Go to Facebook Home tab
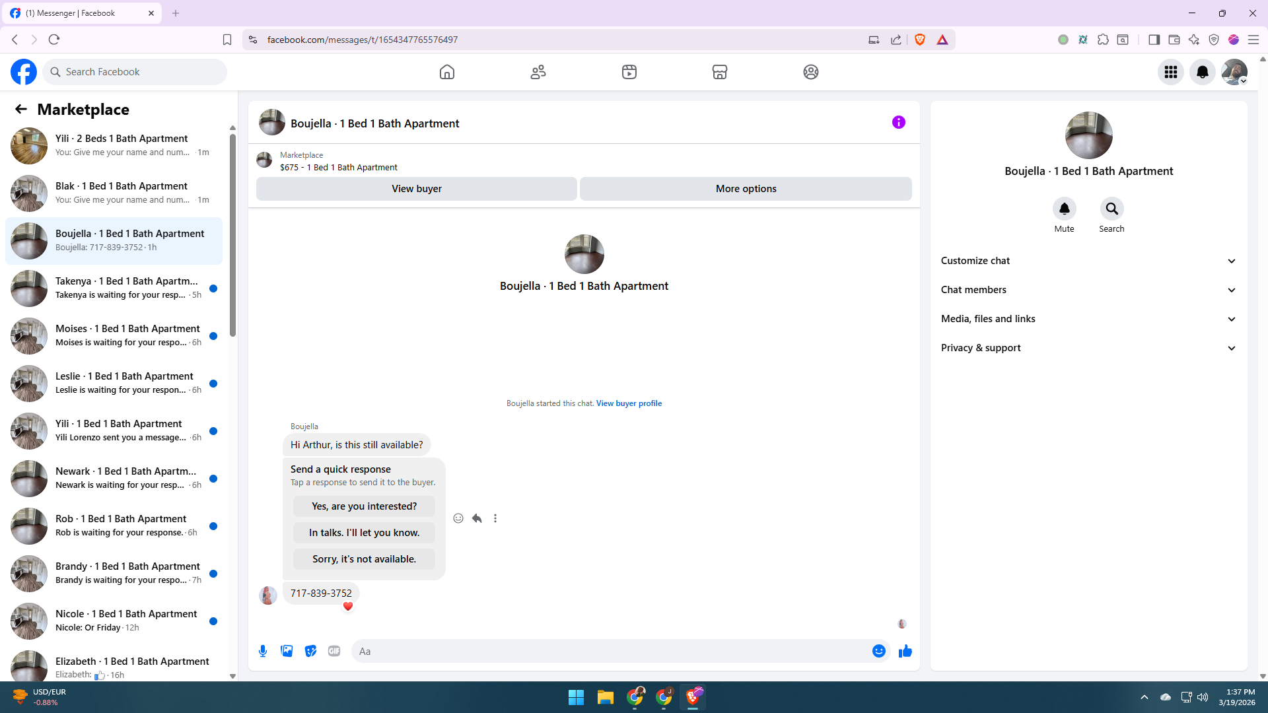Image resolution: width=1268 pixels, height=713 pixels. coord(447,72)
